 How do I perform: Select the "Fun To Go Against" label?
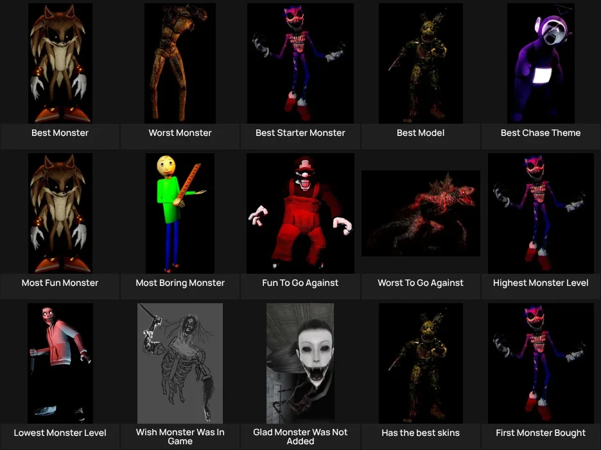[300, 283]
